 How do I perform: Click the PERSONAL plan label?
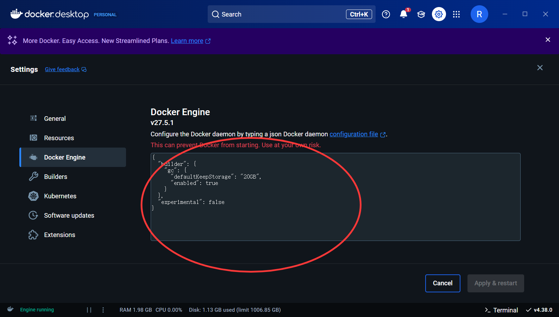(105, 15)
